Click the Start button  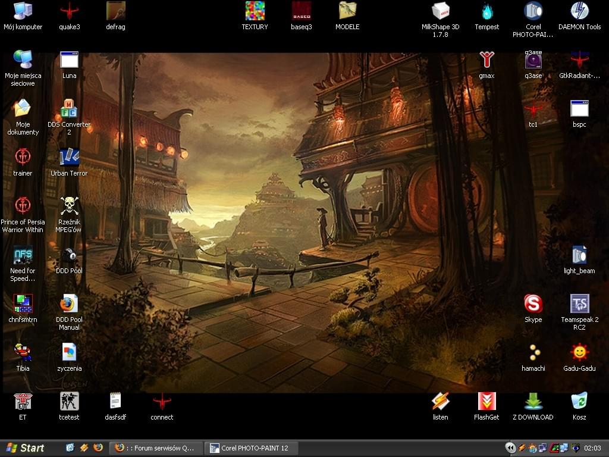25,448
